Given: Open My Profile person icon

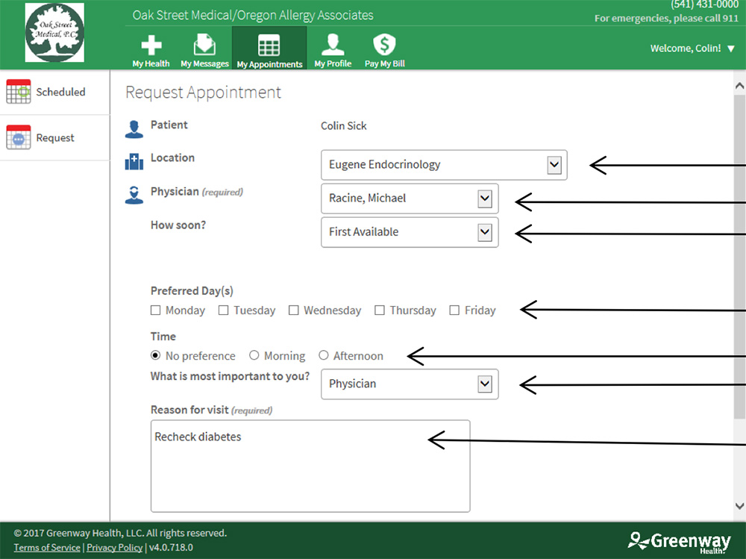Looking at the screenshot, I should [x=333, y=45].
